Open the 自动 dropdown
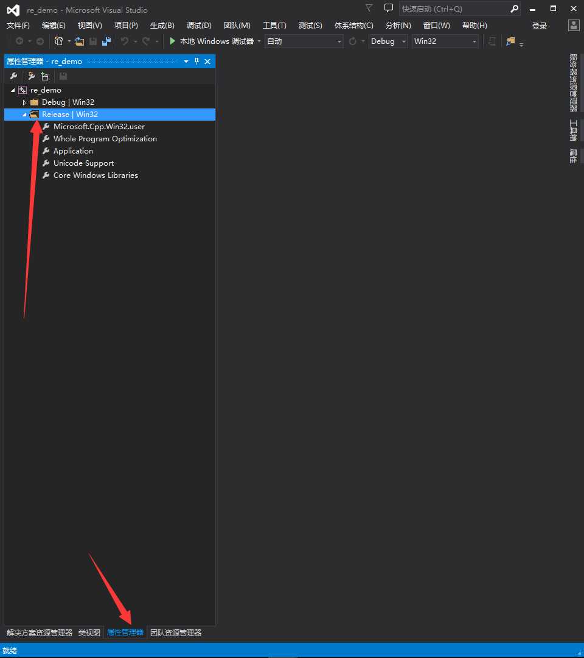 click(x=304, y=41)
